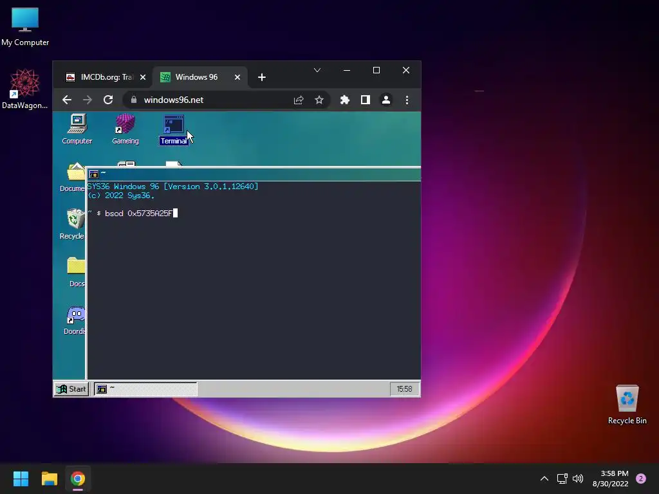Image resolution: width=659 pixels, height=494 pixels.
Task: Select the Computer icon in Windows 96
Action: 77,129
